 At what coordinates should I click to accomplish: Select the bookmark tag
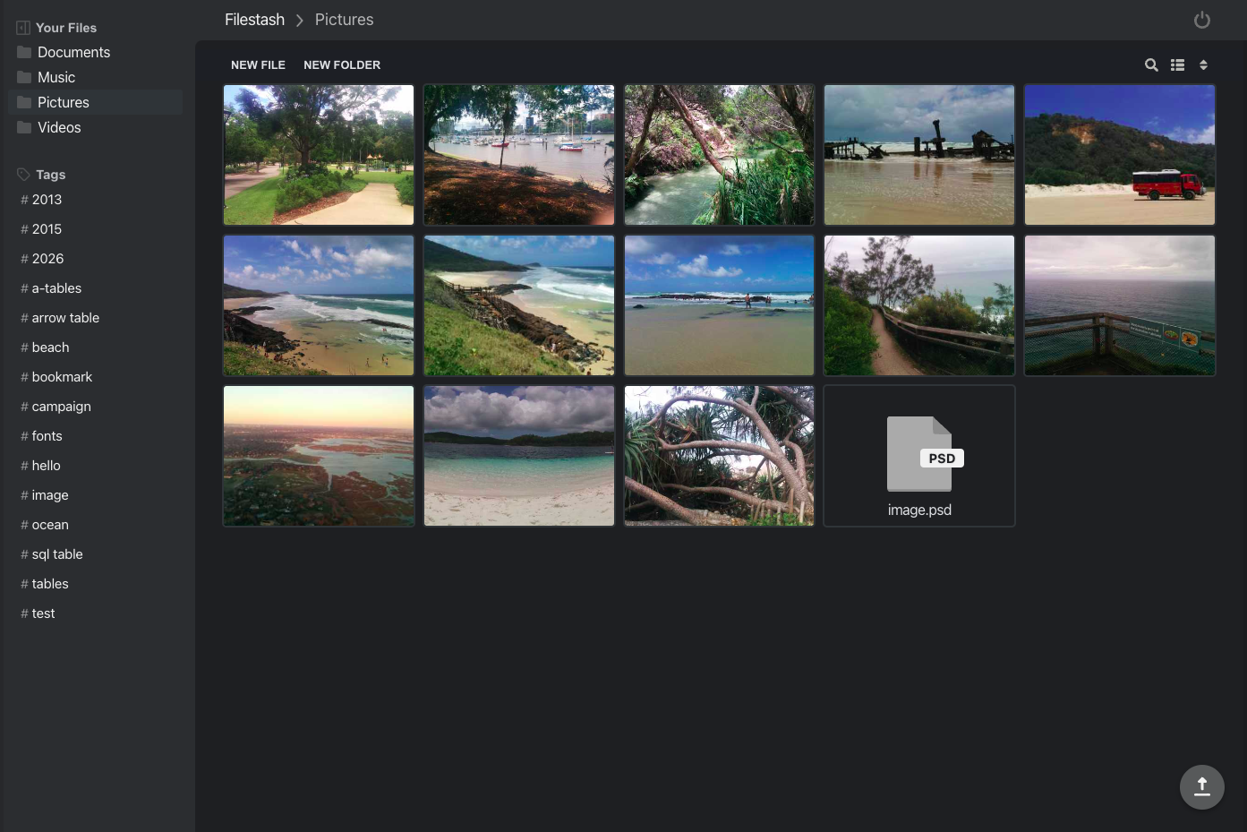(56, 377)
